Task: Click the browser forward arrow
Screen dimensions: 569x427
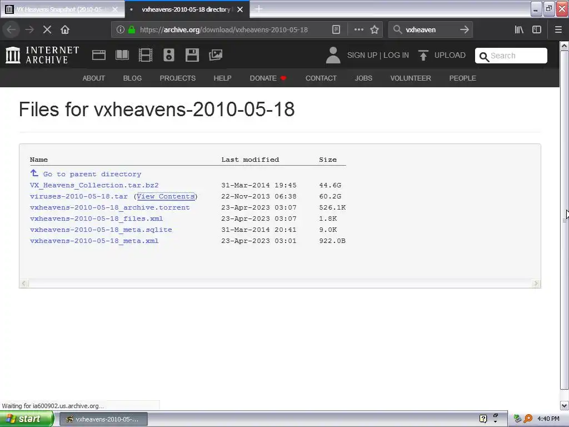Action: click(29, 30)
